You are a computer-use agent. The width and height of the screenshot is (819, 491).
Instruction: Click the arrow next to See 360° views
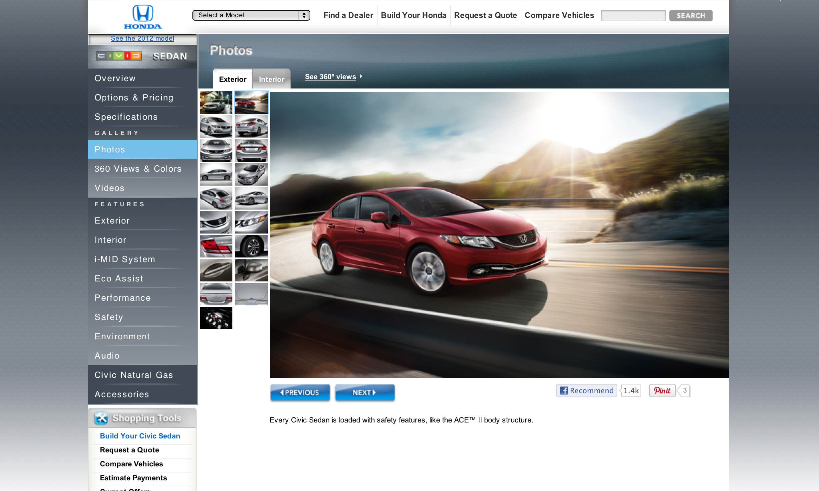click(361, 77)
